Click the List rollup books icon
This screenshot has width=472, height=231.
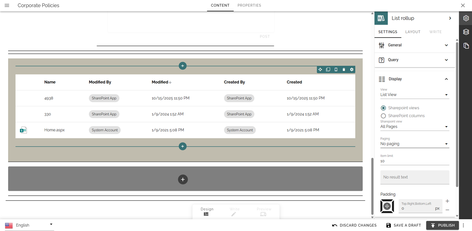(x=381, y=18)
